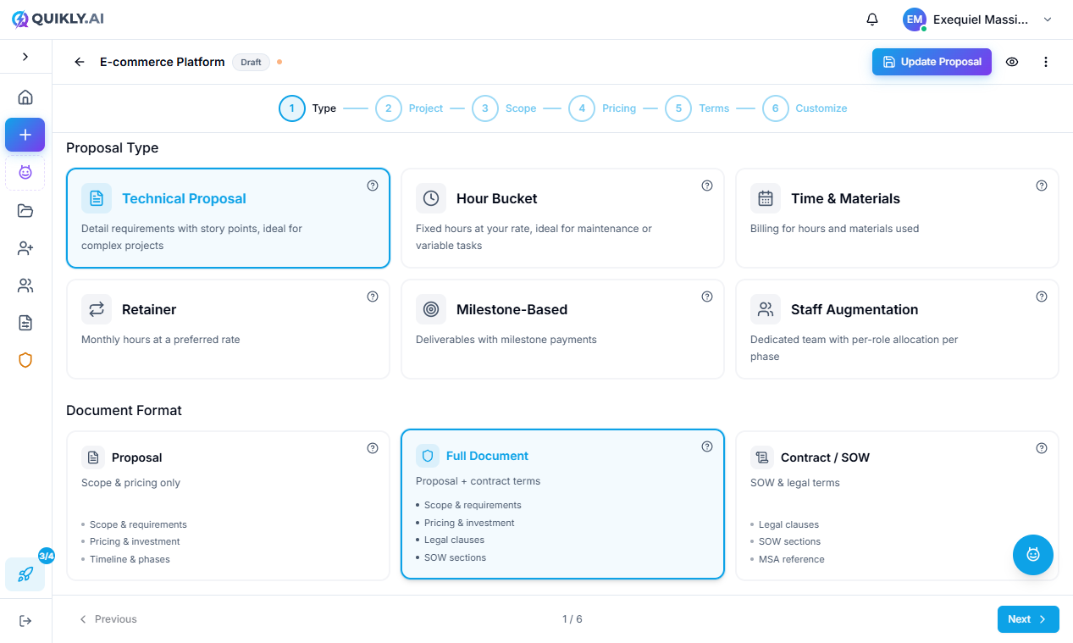Image resolution: width=1073 pixels, height=643 pixels.
Task: Click the Draft status badge
Action: point(251,62)
